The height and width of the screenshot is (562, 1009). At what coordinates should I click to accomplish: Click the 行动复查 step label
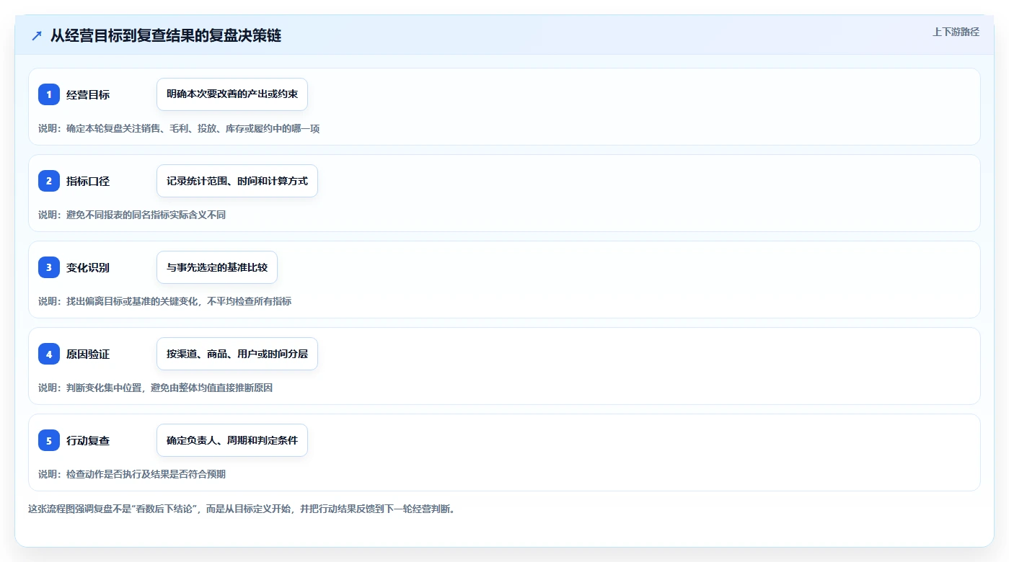pyautogui.click(x=88, y=440)
